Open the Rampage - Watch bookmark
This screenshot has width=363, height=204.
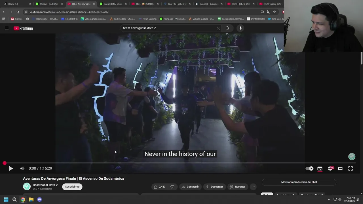[172, 19]
